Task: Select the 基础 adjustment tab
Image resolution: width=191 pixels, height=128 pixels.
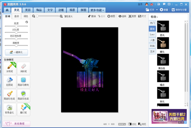Action: point(8,16)
